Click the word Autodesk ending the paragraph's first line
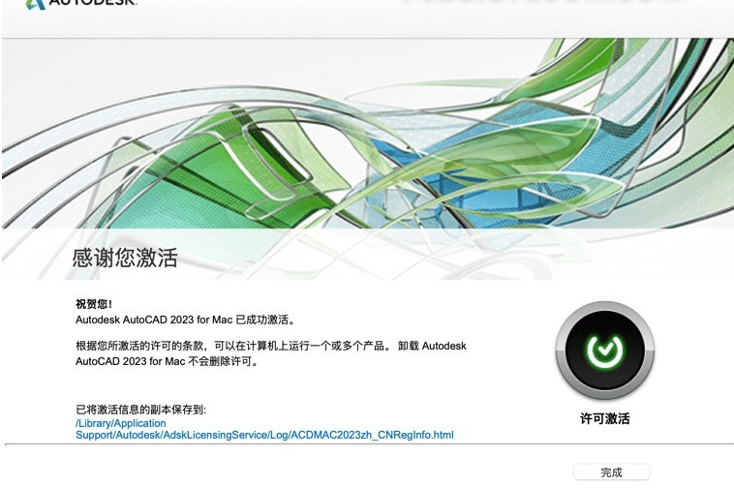Image resolution: width=734 pixels, height=488 pixels. (444, 346)
